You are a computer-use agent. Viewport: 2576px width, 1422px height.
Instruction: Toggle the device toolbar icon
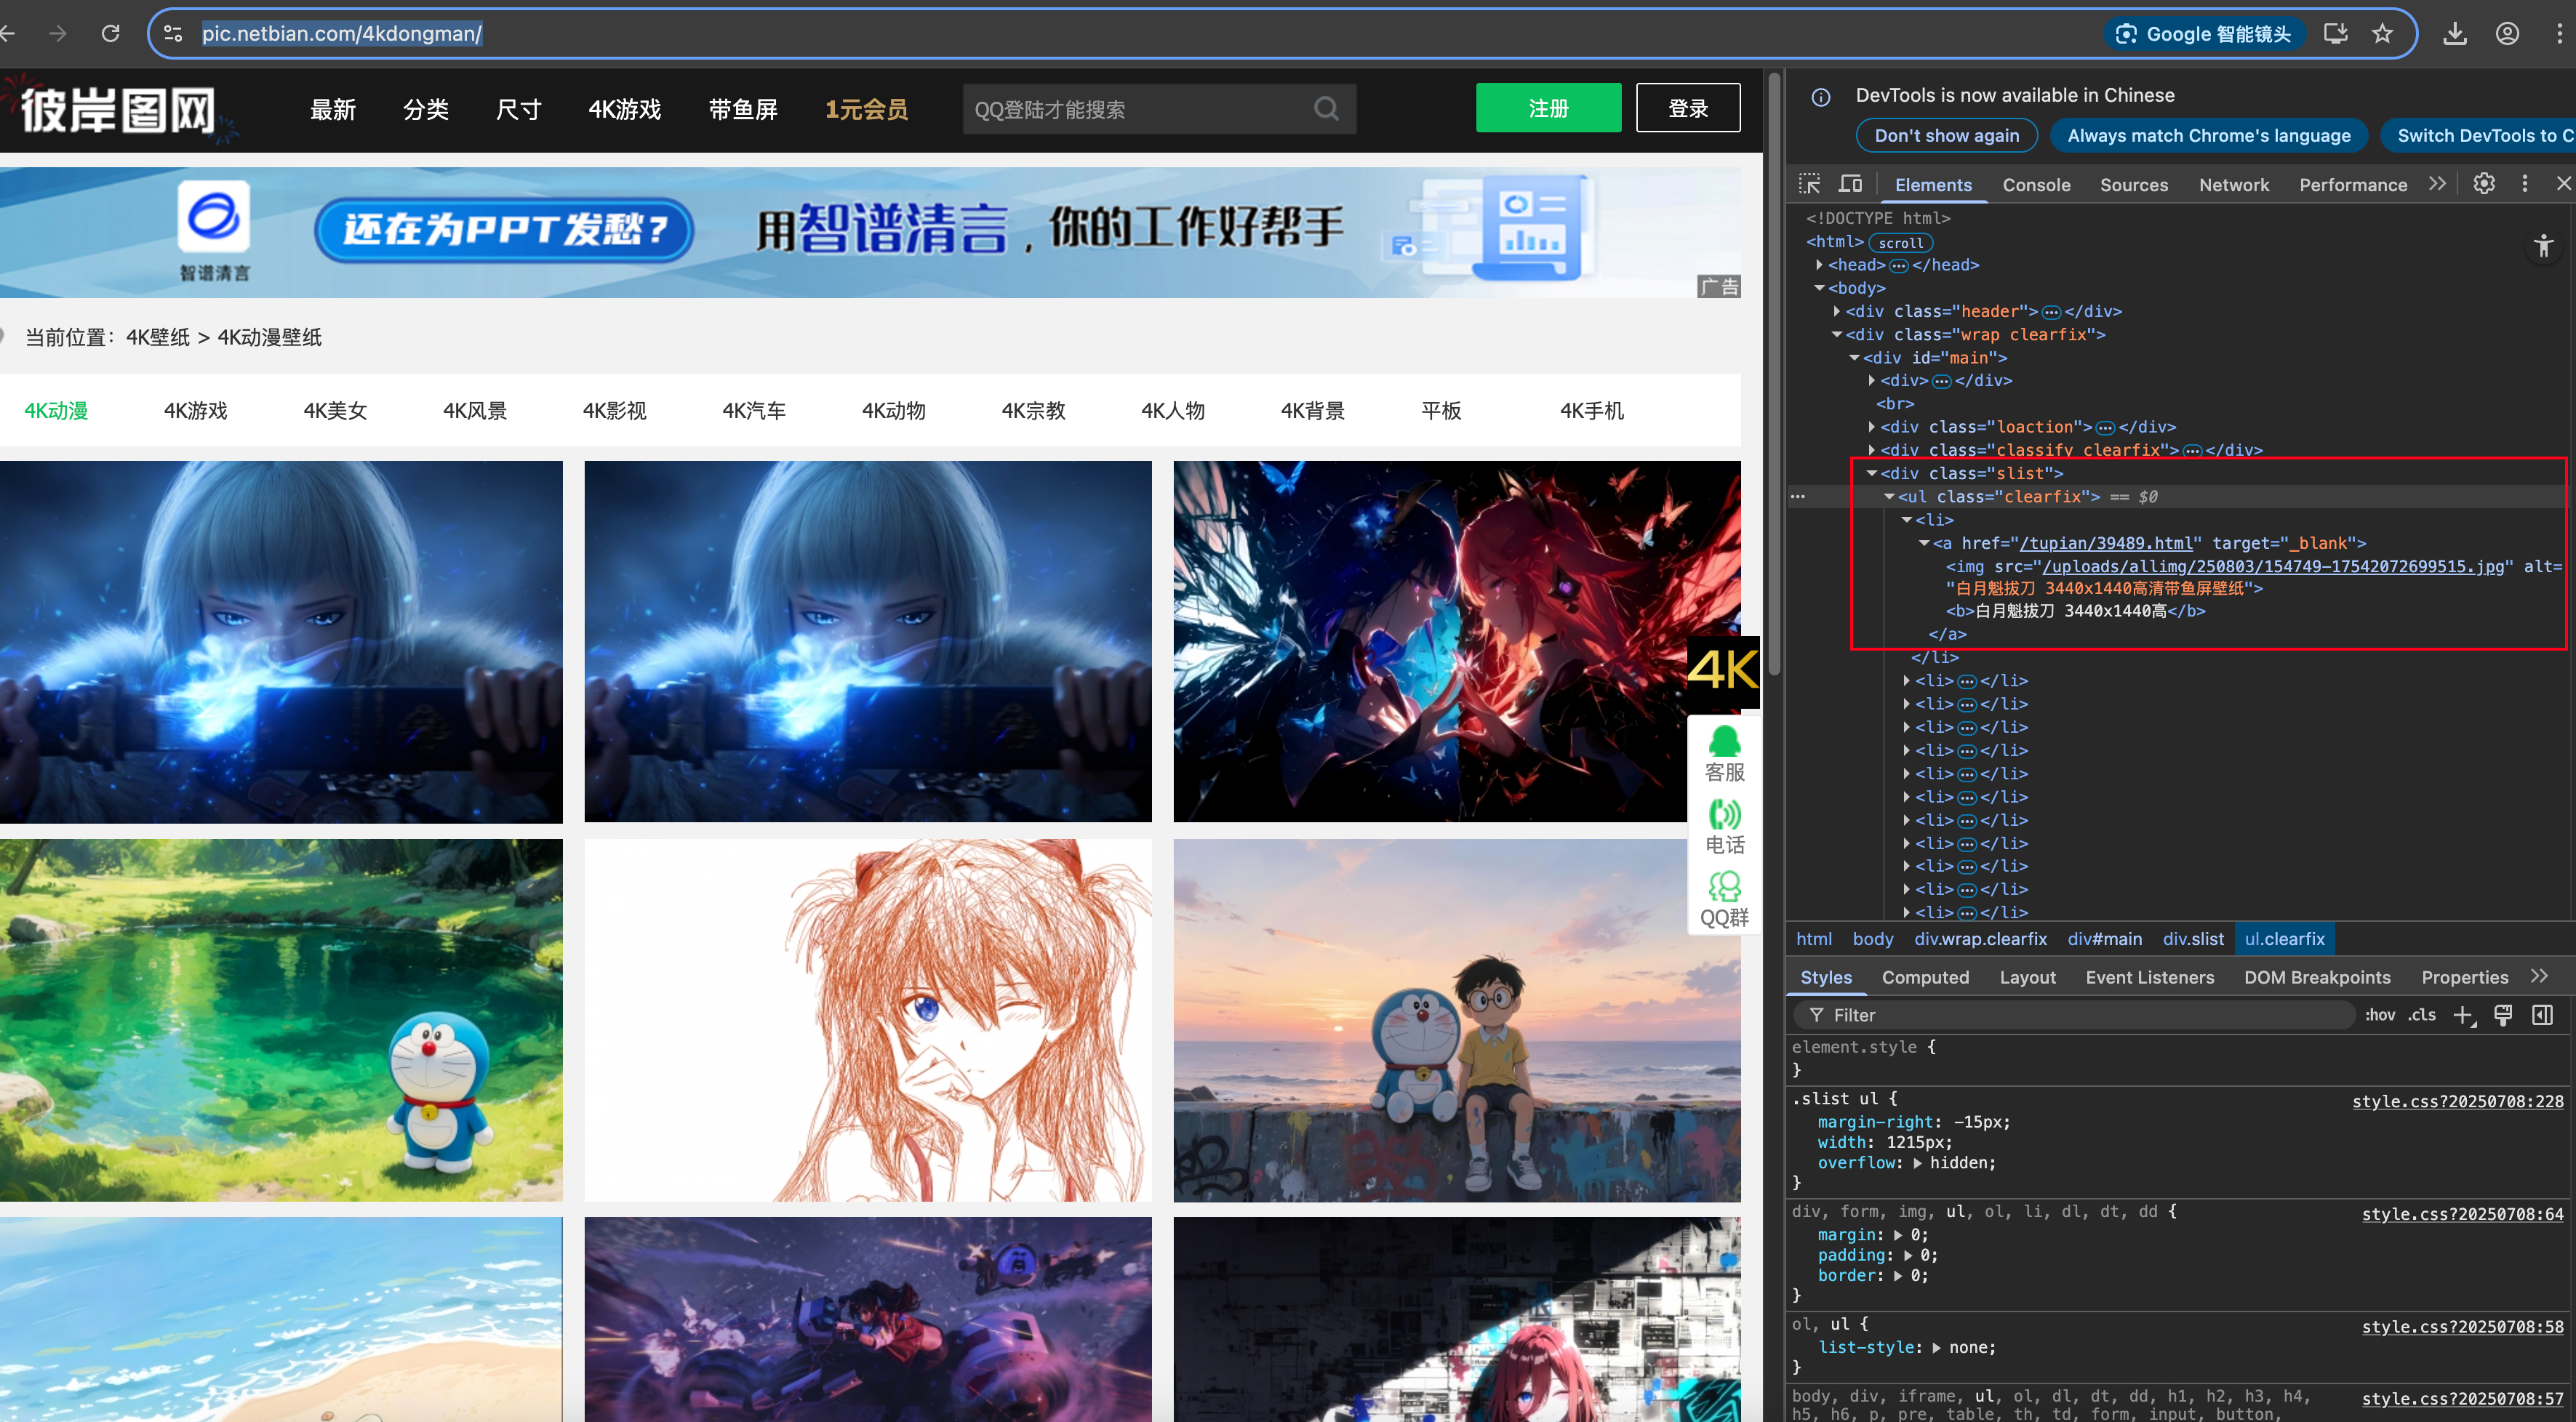coord(1850,184)
